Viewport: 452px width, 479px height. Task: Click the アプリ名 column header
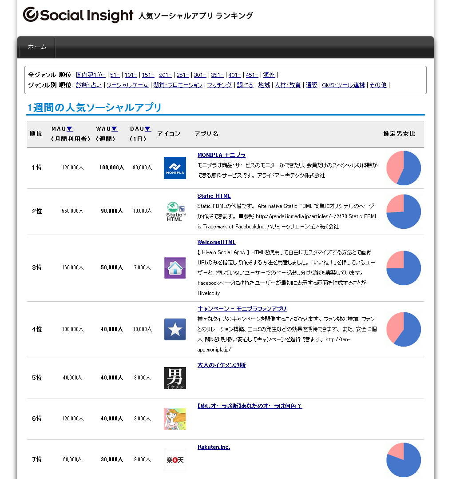(206, 133)
